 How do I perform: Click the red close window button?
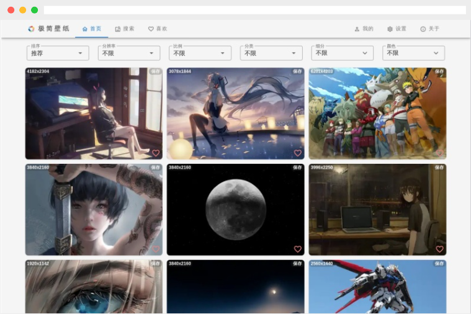[x=11, y=10]
